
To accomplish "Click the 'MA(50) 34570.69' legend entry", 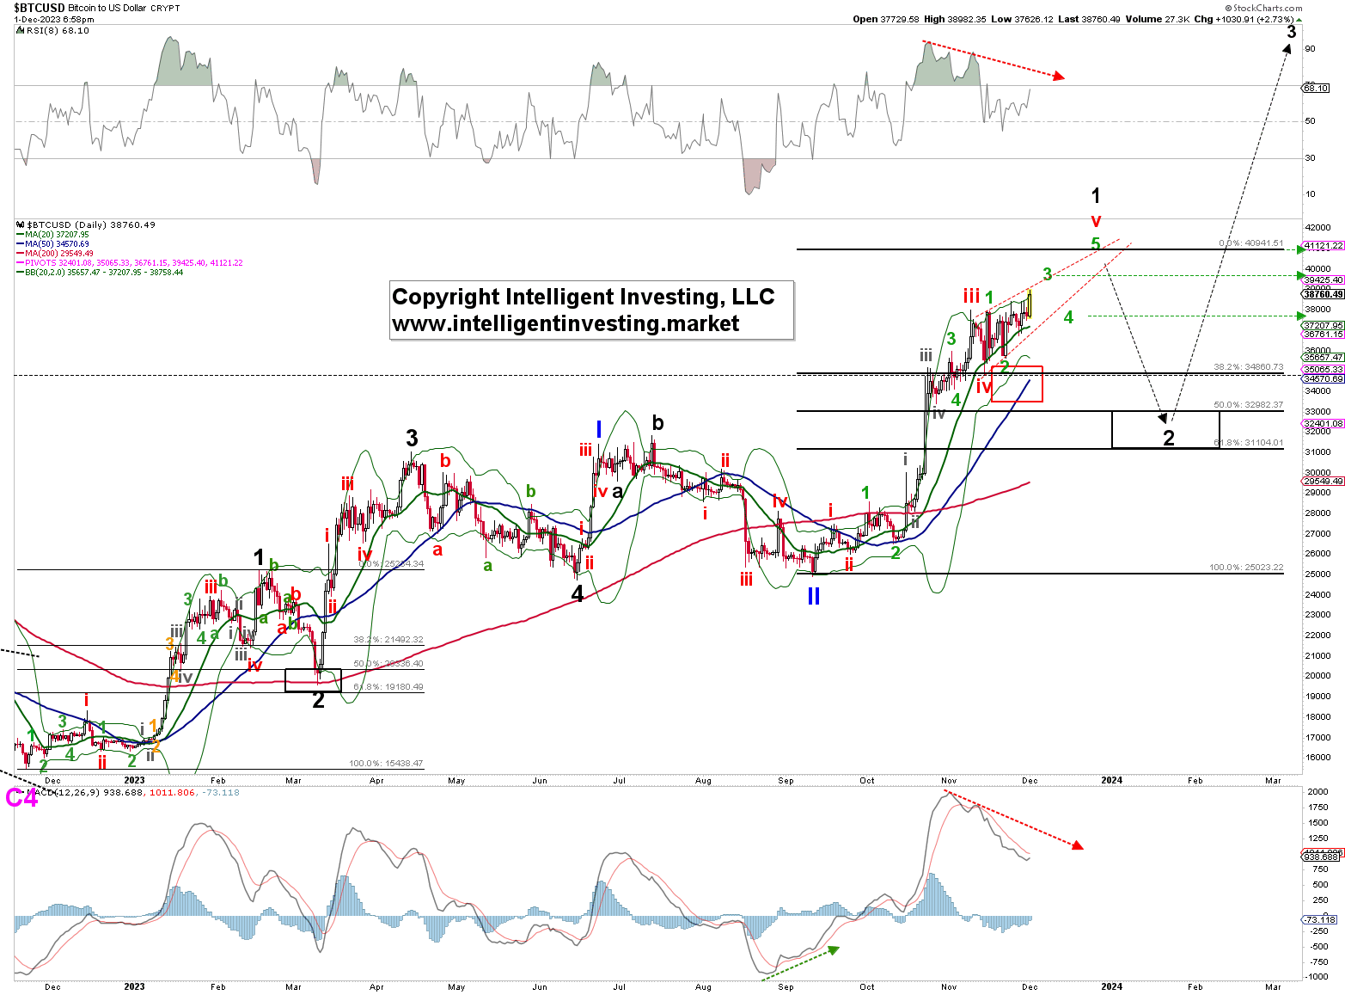I will pos(57,243).
